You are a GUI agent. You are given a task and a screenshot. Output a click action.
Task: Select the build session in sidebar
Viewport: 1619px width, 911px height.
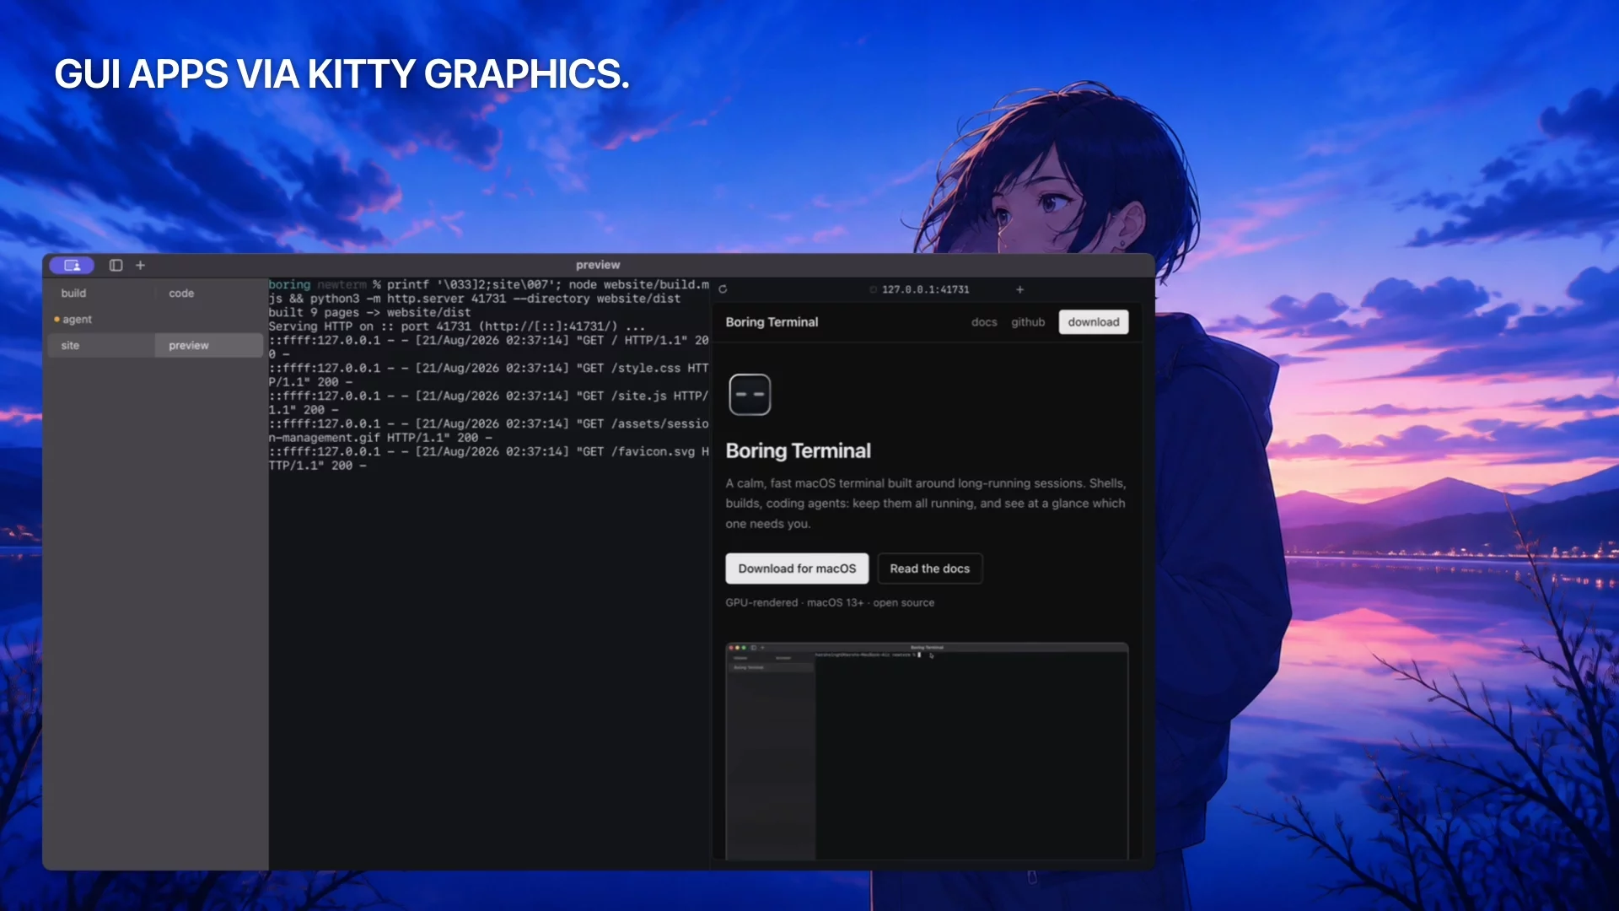73,293
